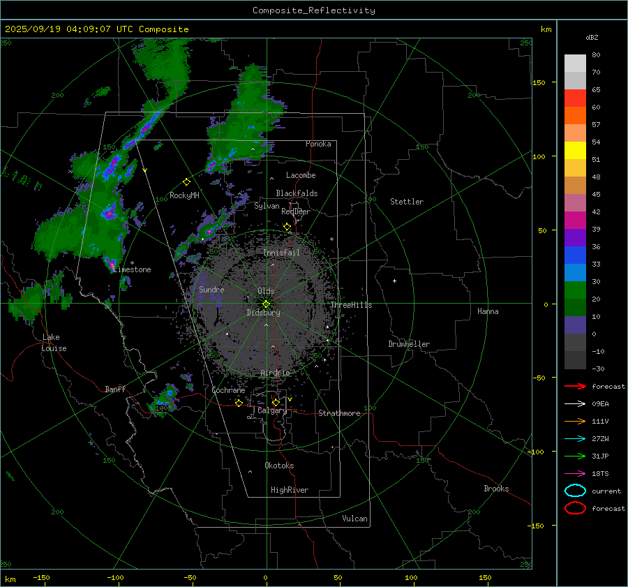Select the bright red dBZ scale swatch
Viewport: 628px width, 587px height.
[x=575, y=98]
